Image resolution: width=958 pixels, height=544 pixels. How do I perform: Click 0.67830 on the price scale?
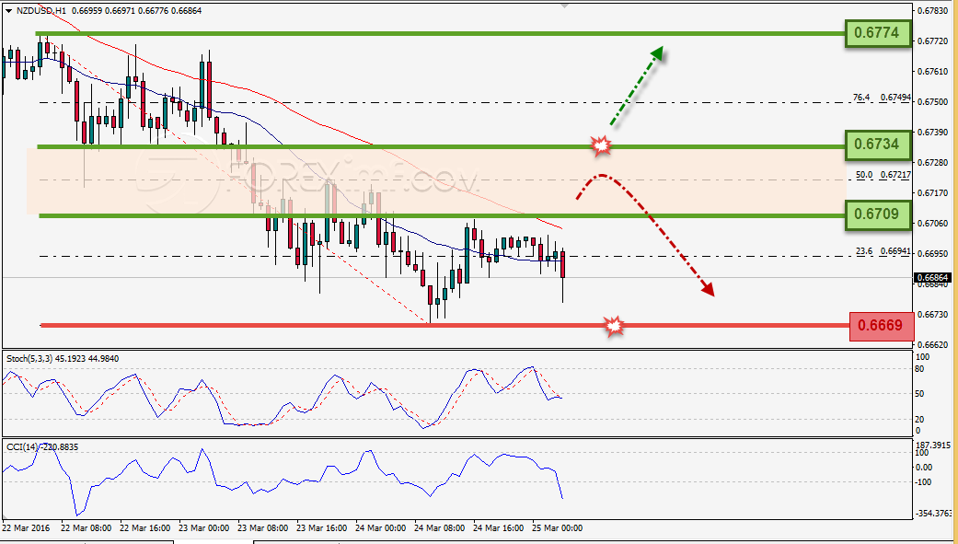[933, 10]
